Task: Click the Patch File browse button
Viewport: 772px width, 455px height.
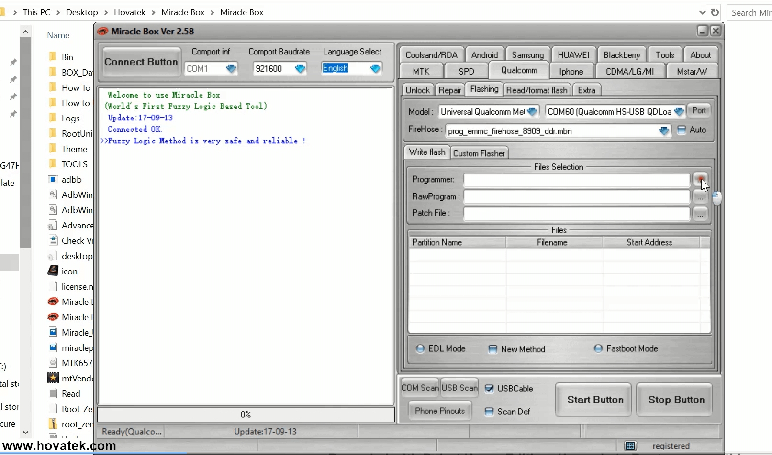Action: tap(700, 214)
